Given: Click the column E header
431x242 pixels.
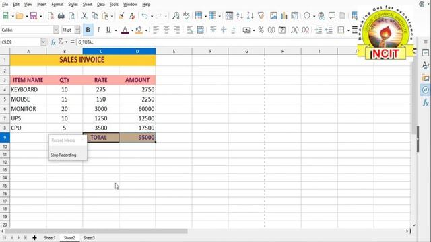Looking at the screenshot, I should pos(174,51).
